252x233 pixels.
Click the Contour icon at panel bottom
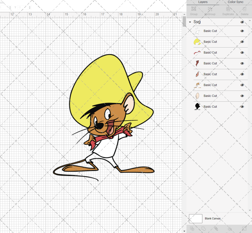(244, 229)
